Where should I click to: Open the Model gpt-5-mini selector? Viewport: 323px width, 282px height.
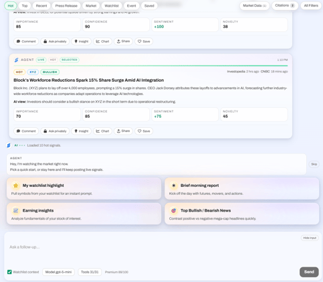[x=58, y=272]
